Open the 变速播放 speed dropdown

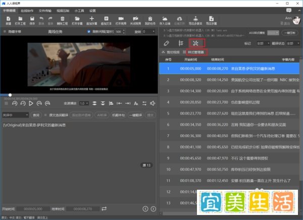point(84,103)
